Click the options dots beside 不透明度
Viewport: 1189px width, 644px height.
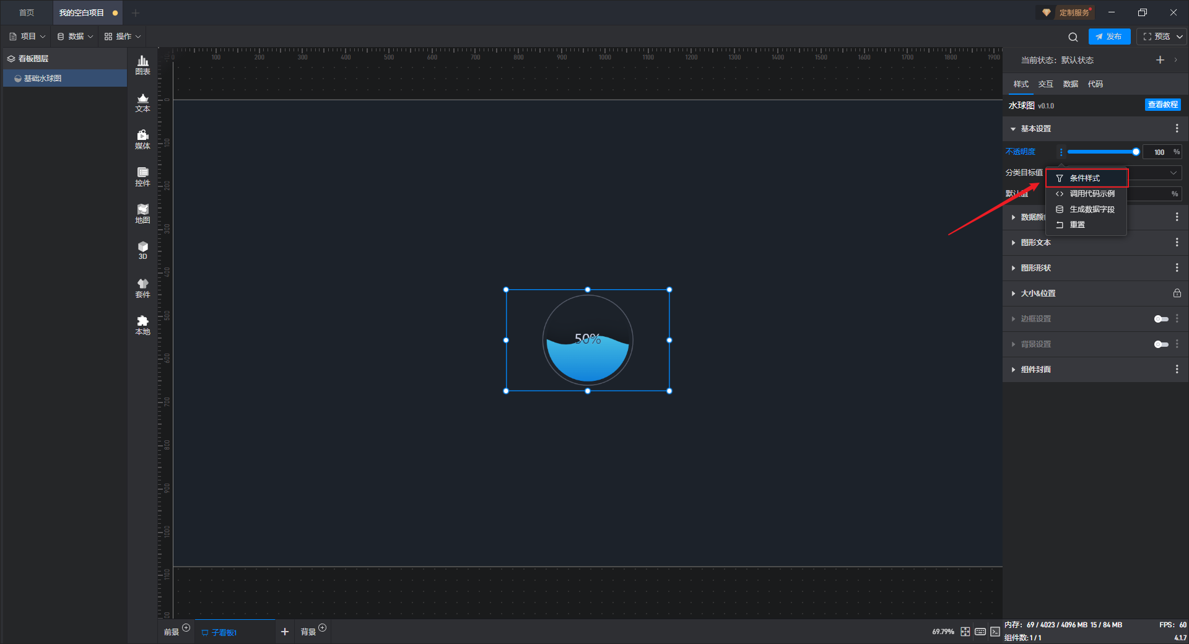coord(1061,152)
